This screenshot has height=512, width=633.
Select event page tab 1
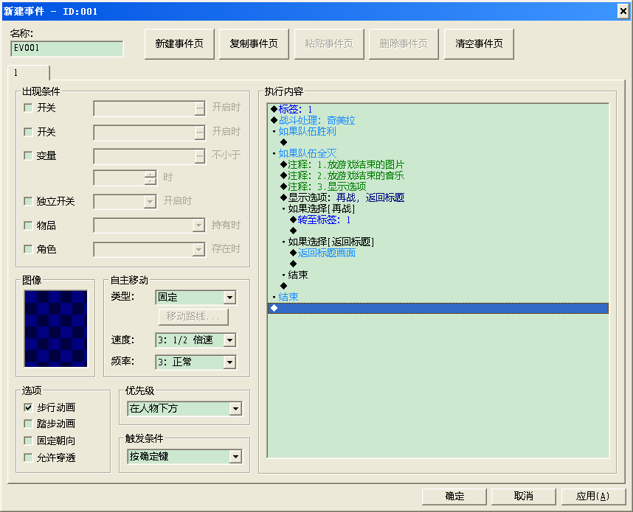[x=28, y=73]
